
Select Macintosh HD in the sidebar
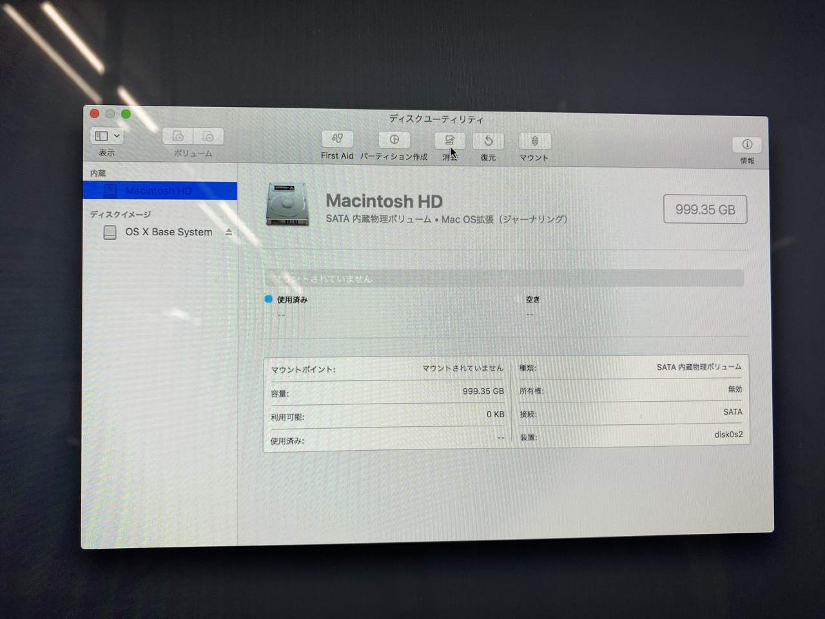(160, 191)
